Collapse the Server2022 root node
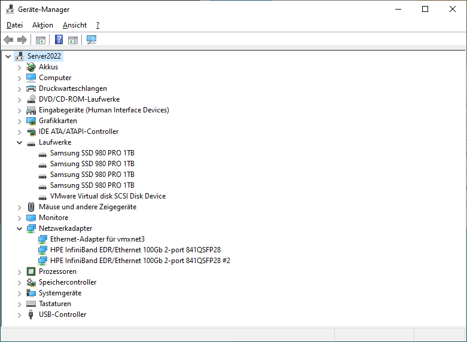This screenshot has width=467, height=342. [8, 56]
